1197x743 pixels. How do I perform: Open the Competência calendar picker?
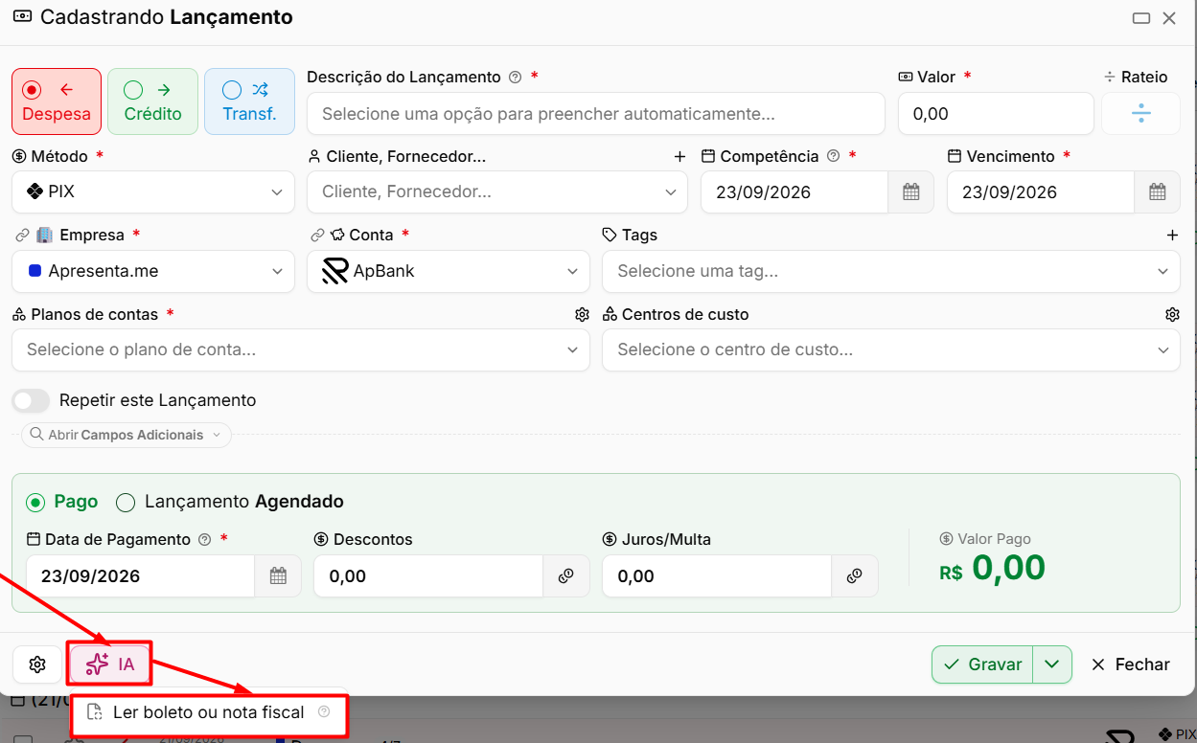pyautogui.click(x=910, y=191)
